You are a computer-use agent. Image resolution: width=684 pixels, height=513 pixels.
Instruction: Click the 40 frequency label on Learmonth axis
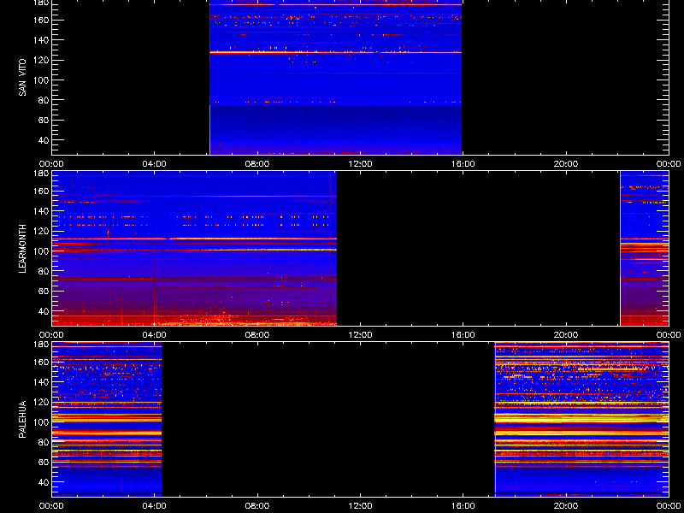(43, 311)
